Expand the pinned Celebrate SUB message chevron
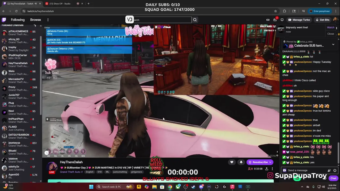Image resolution: width=340 pixels, height=191 pixels. pyautogui.click(x=333, y=44)
